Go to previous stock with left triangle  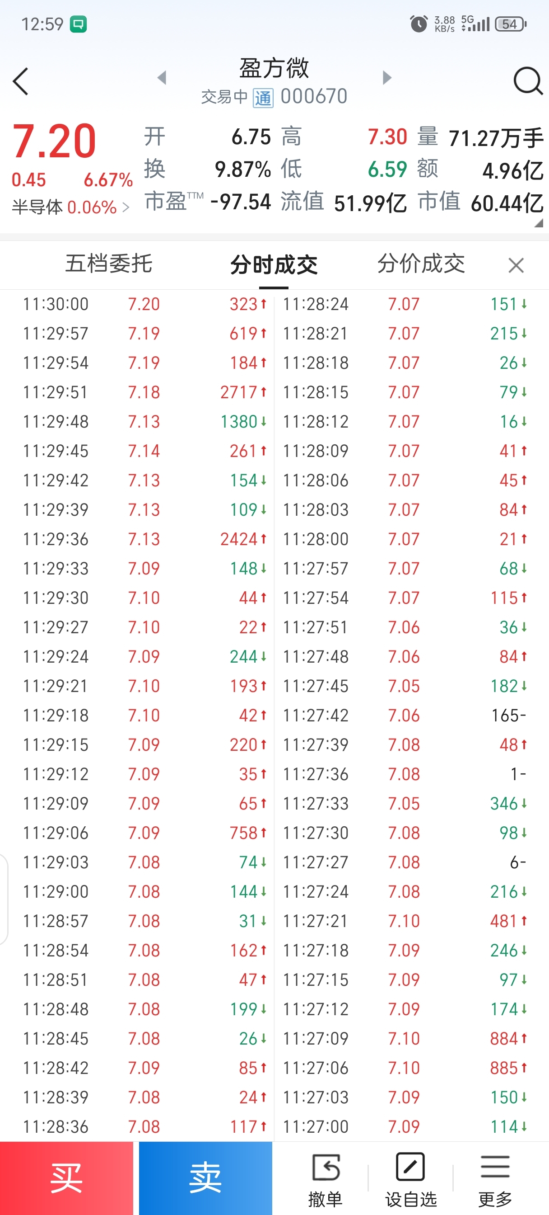162,77
